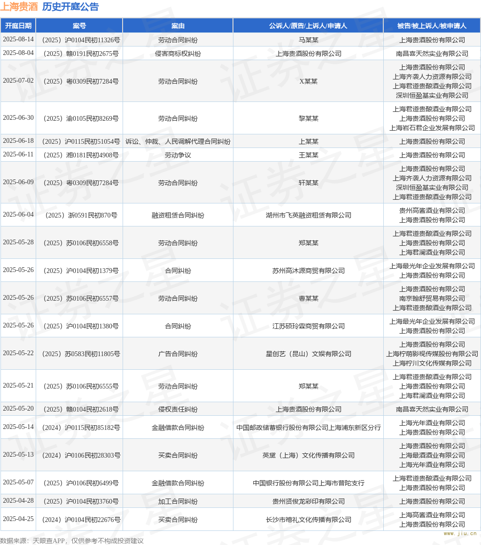Select case number (2024)沪0115民初85182号
Screen dimensions: 481x545
(x=81, y=428)
